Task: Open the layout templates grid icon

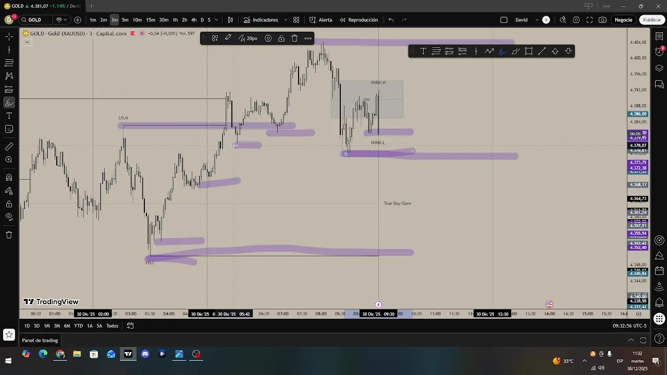Action: pos(296,20)
